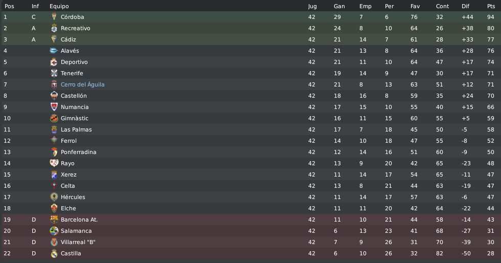Click the Gimnàstic team badge
Screen dimensions: 501x263
click(54, 118)
